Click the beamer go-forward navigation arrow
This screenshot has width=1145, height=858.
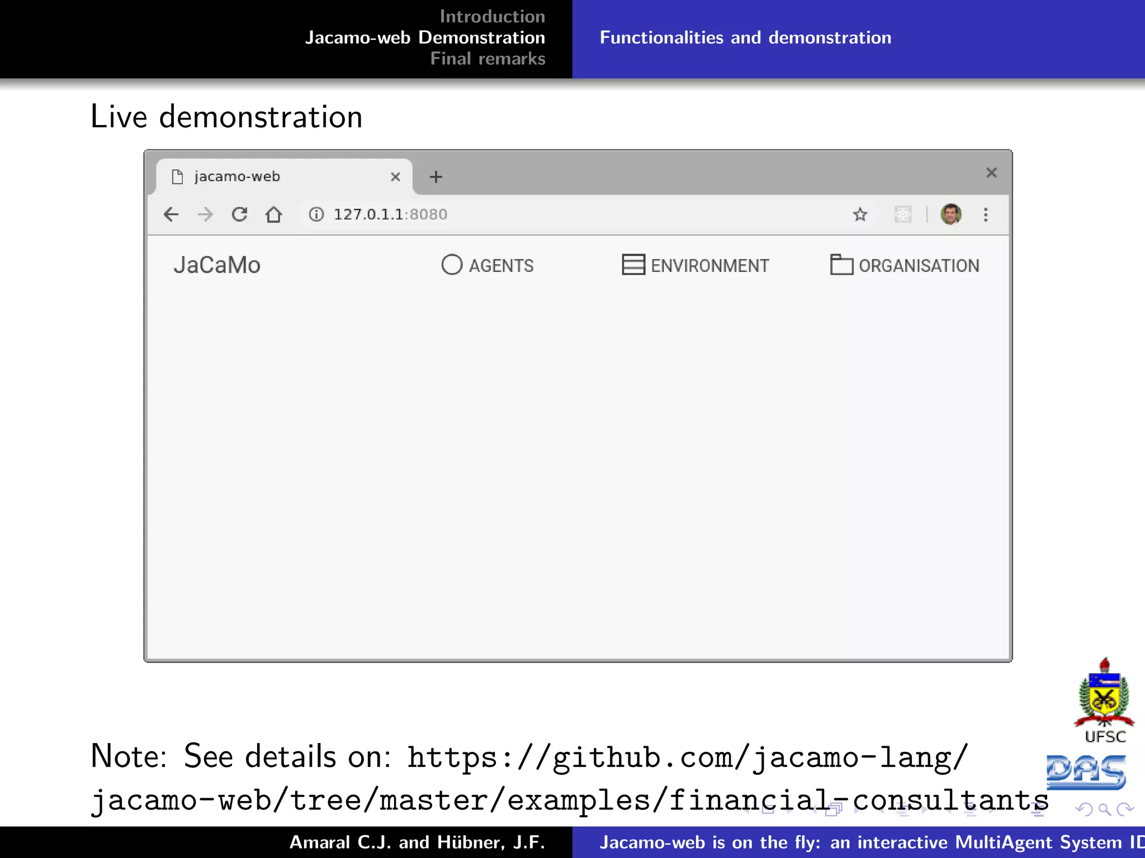click(x=1125, y=809)
